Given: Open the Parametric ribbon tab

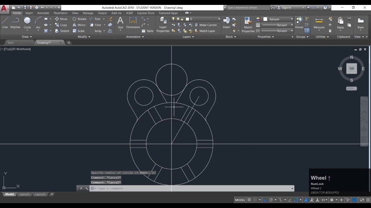Looking at the screenshot, I should click(x=61, y=13).
